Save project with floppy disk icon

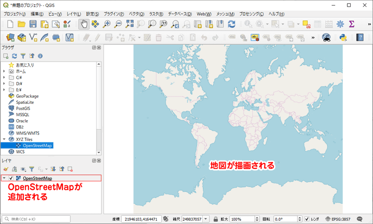point(33,24)
